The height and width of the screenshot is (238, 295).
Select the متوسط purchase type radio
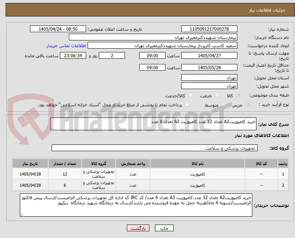pyautogui.click(x=224, y=104)
